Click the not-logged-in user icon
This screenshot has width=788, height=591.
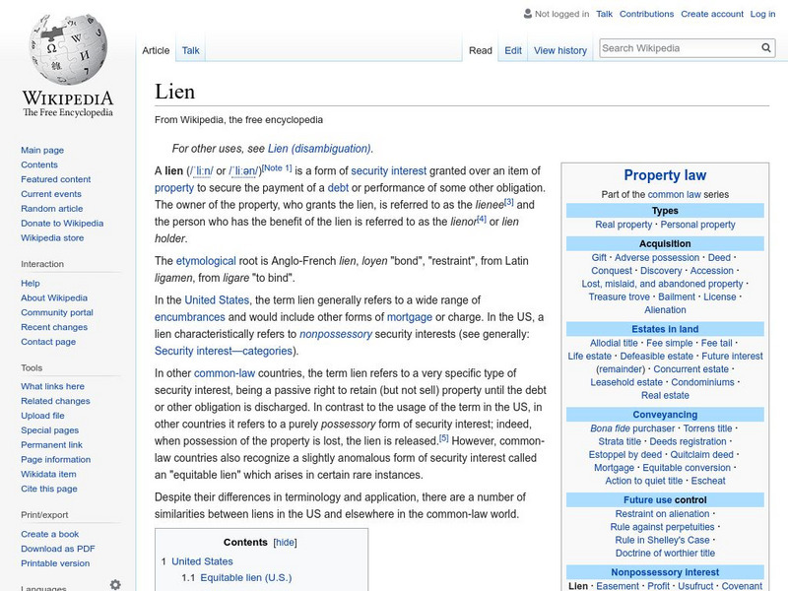528,14
